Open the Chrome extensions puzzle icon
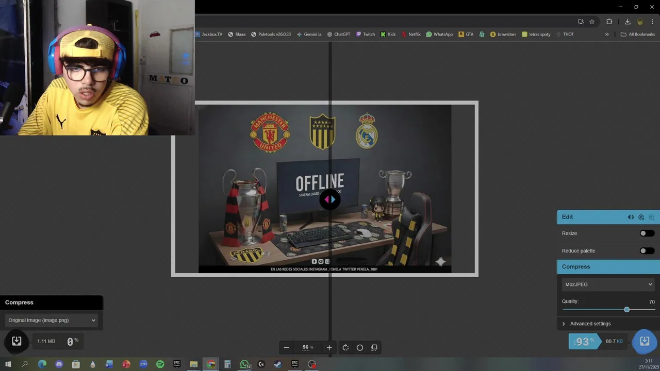Viewport: 660px width, 371px height. [x=609, y=22]
